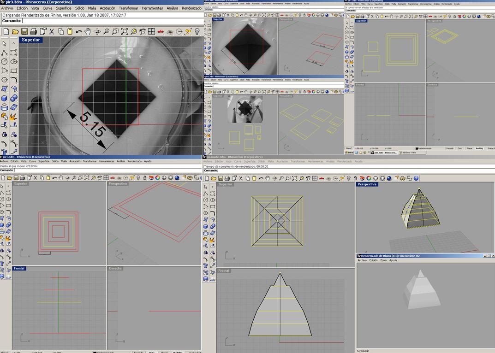Click New file icon in pir3.3dm toolbar
The width and height of the screenshot is (495, 353).
point(6,31)
